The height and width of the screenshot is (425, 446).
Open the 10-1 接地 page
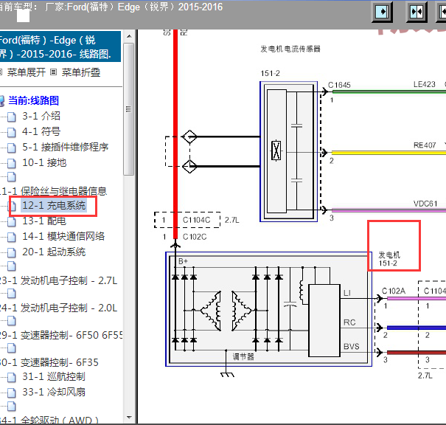(44, 162)
